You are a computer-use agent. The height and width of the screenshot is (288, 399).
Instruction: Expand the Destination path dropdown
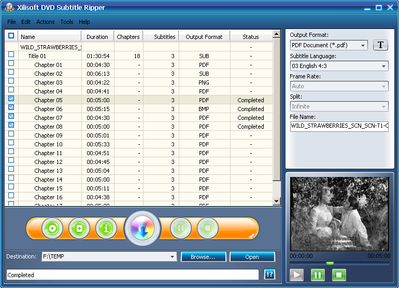(x=172, y=257)
